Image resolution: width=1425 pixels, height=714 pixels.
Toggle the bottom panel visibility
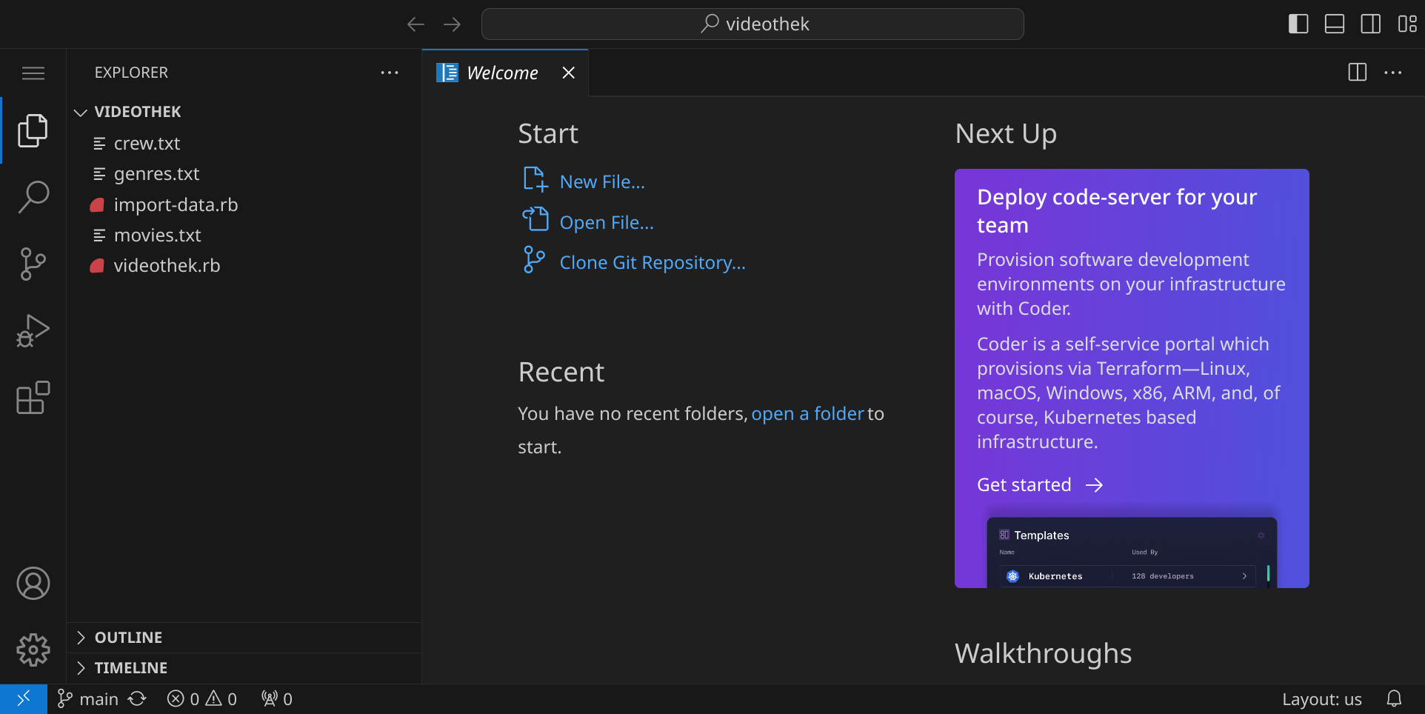pyautogui.click(x=1334, y=24)
